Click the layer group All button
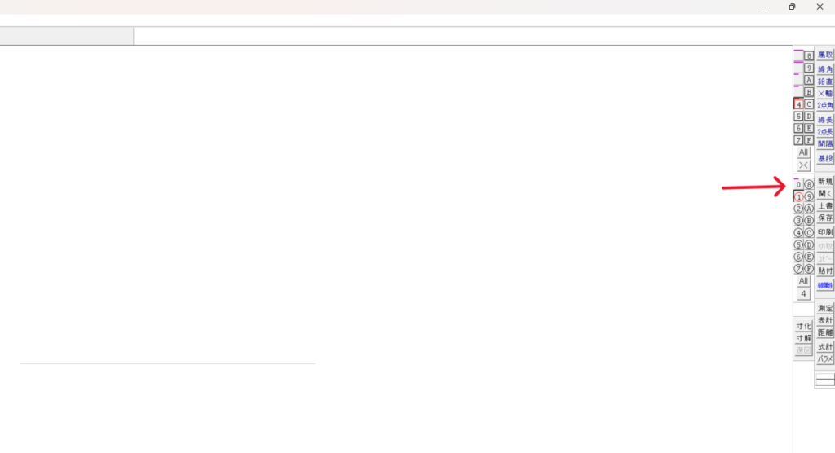Screen dimensions: 835x453 pos(803,281)
